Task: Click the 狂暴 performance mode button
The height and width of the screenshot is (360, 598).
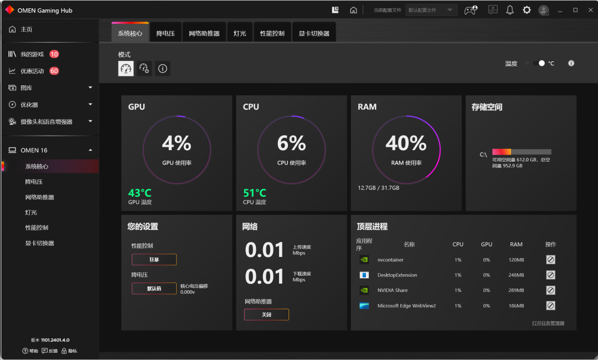Action: [154, 259]
